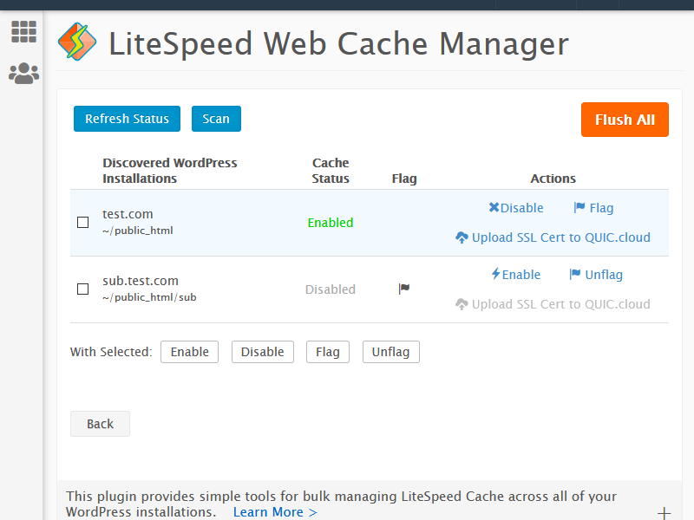Click the test.com domain name

128,214
